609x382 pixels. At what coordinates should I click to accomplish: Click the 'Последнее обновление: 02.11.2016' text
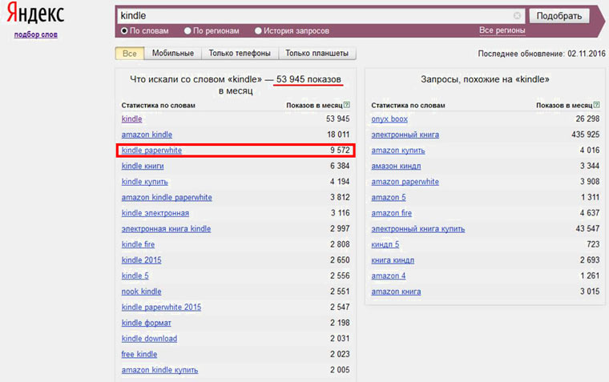[542, 54]
